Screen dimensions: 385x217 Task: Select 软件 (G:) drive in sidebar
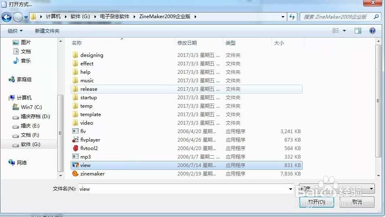point(29,144)
